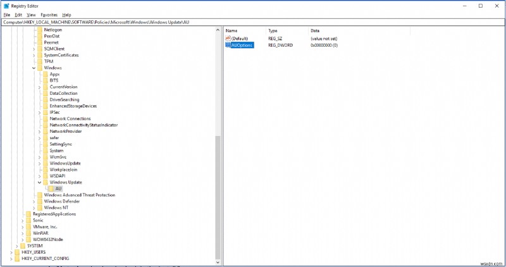Select the RegisteredApplications key
Image resolution: width=506 pixels, height=267 pixels.
(x=54, y=214)
